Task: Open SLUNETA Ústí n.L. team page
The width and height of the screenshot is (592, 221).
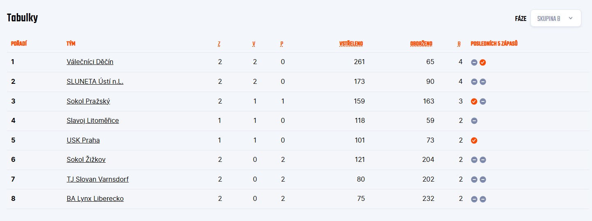Action: [95, 82]
